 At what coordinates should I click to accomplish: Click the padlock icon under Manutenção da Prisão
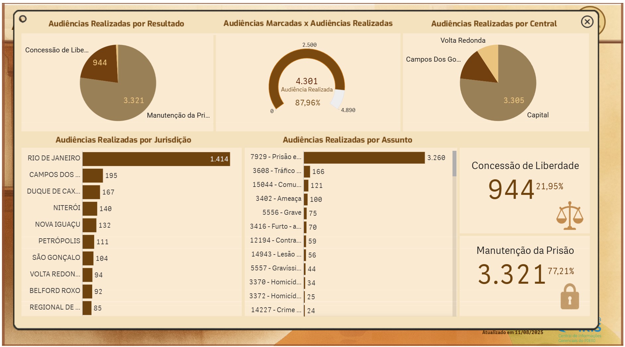coord(570,297)
